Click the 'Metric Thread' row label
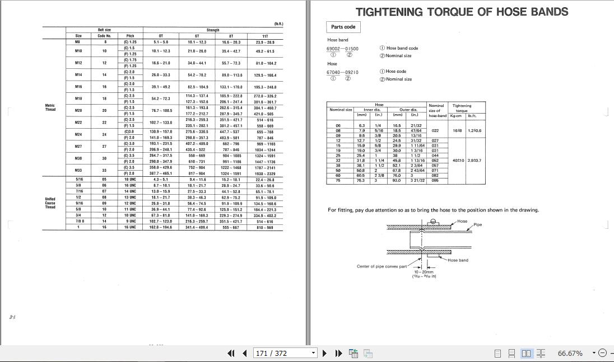This screenshot has width=614, height=362. point(50,107)
